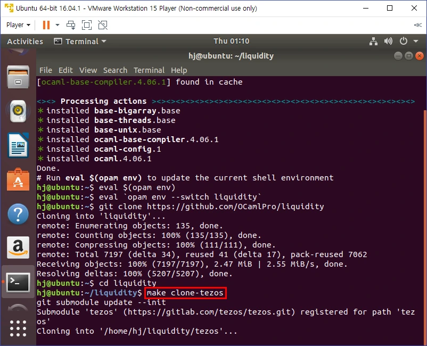The height and width of the screenshot is (346, 427).
Task: Click the network status icon in top bar
Action: click(373, 42)
